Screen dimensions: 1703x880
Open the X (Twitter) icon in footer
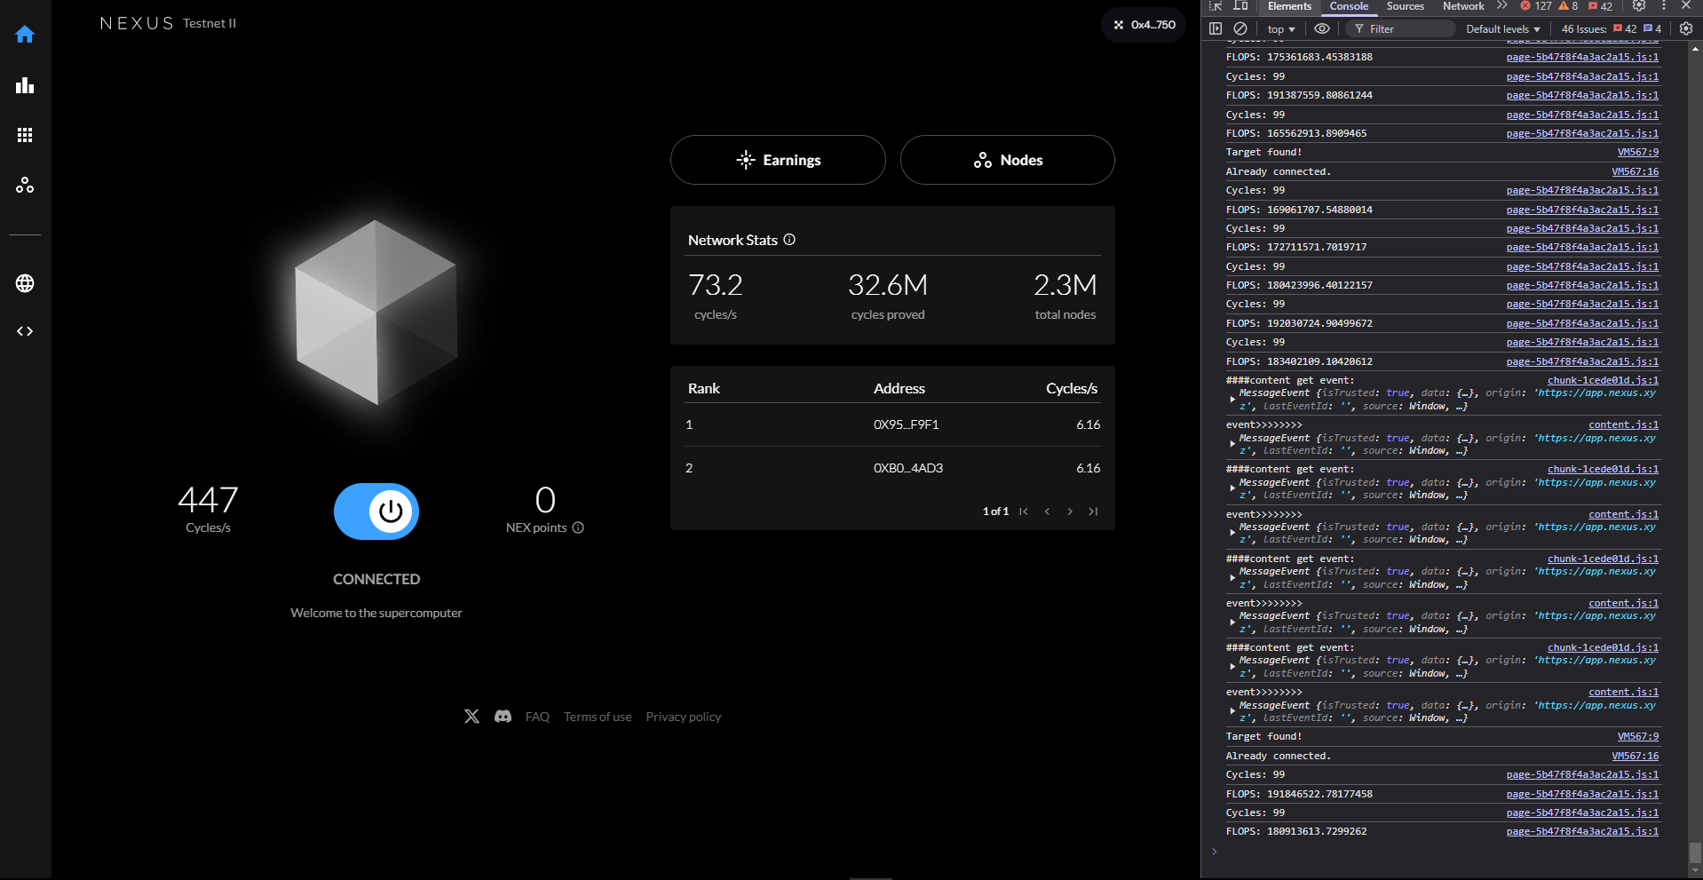click(471, 717)
